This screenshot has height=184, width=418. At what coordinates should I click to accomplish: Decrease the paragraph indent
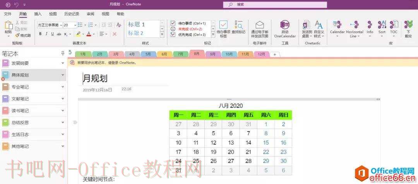(103, 25)
